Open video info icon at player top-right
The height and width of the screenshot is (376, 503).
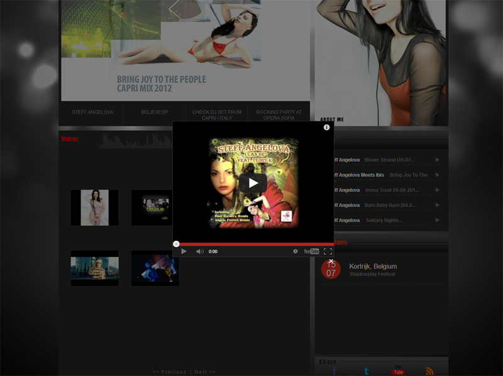click(326, 128)
